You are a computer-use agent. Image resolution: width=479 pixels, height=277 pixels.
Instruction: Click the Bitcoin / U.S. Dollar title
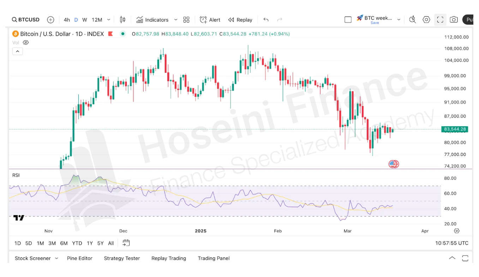pyautogui.click(x=45, y=34)
